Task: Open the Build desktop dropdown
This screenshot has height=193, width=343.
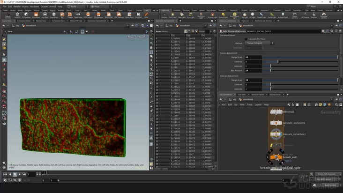Action: pos(75,7)
